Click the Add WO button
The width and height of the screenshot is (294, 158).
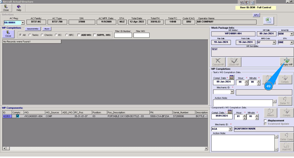tap(287, 147)
